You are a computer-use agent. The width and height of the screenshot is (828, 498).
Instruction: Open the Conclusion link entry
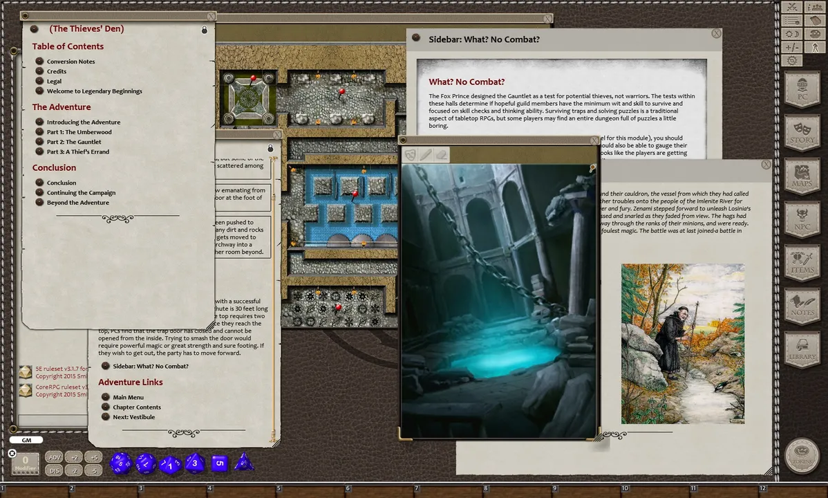(62, 183)
